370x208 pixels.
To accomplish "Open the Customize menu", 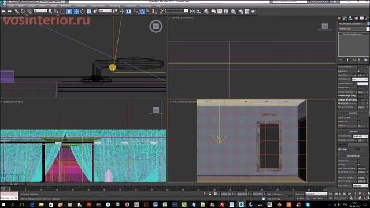I will [x=129, y=6].
